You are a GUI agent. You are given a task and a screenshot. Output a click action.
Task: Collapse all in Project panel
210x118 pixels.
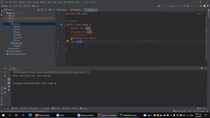46,10
